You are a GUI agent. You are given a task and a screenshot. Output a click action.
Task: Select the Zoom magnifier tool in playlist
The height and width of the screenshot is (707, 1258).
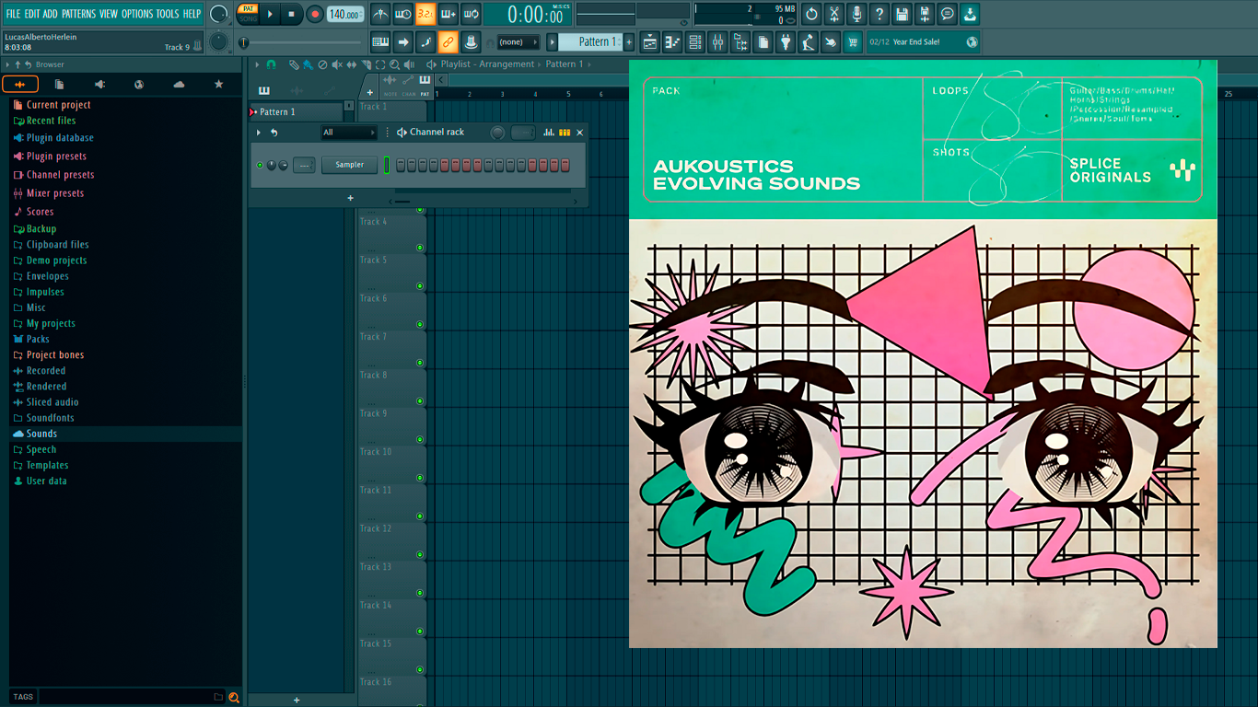click(x=395, y=64)
